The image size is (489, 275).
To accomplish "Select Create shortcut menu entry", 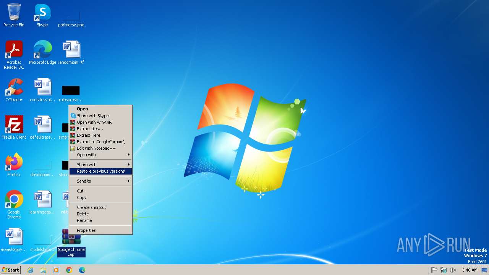I will pyautogui.click(x=100, y=207).
